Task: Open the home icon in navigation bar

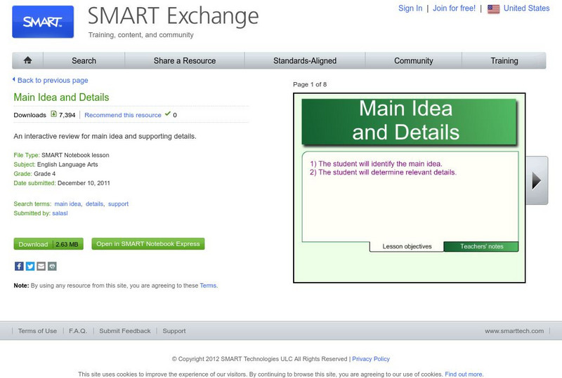Action: tap(27, 60)
